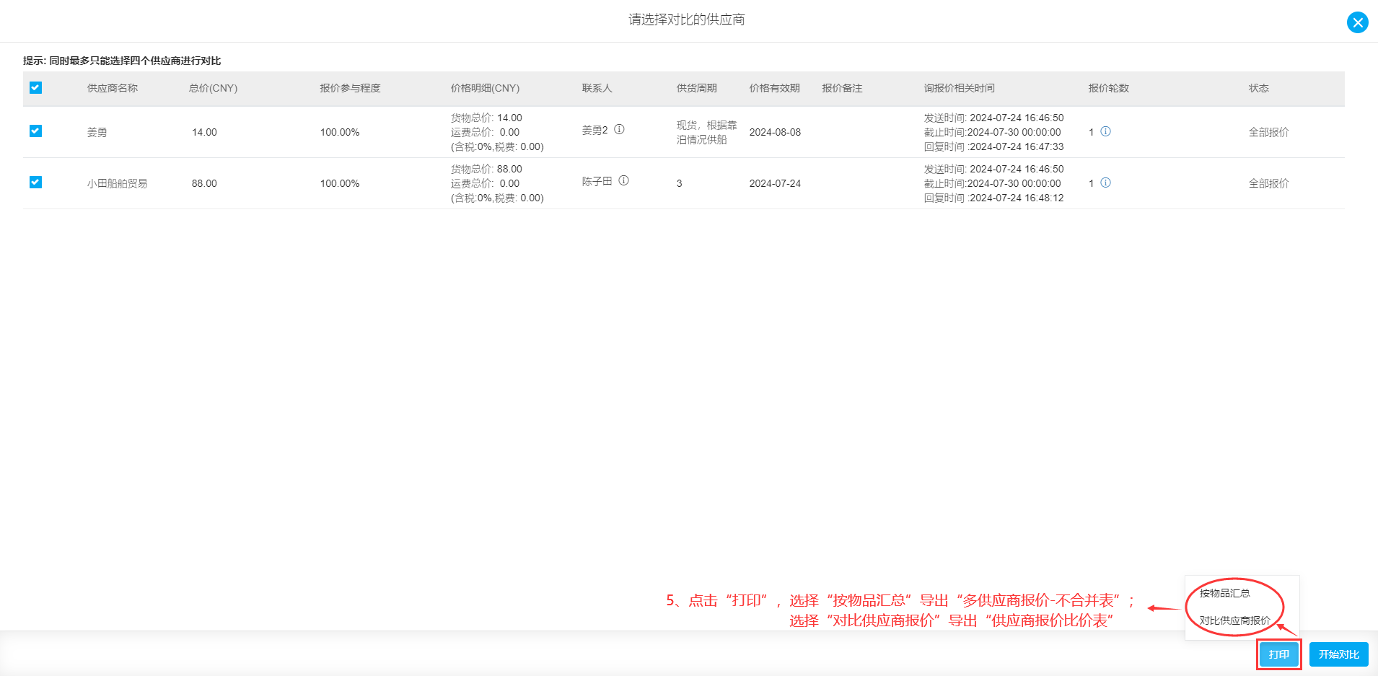Viewport: 1378px width, 676px height.
Task: Click the 报价参与程度 column header
Action: point(350,88)
